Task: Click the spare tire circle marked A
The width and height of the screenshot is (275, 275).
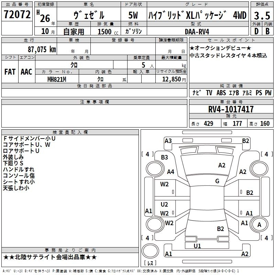Action: 259,224
